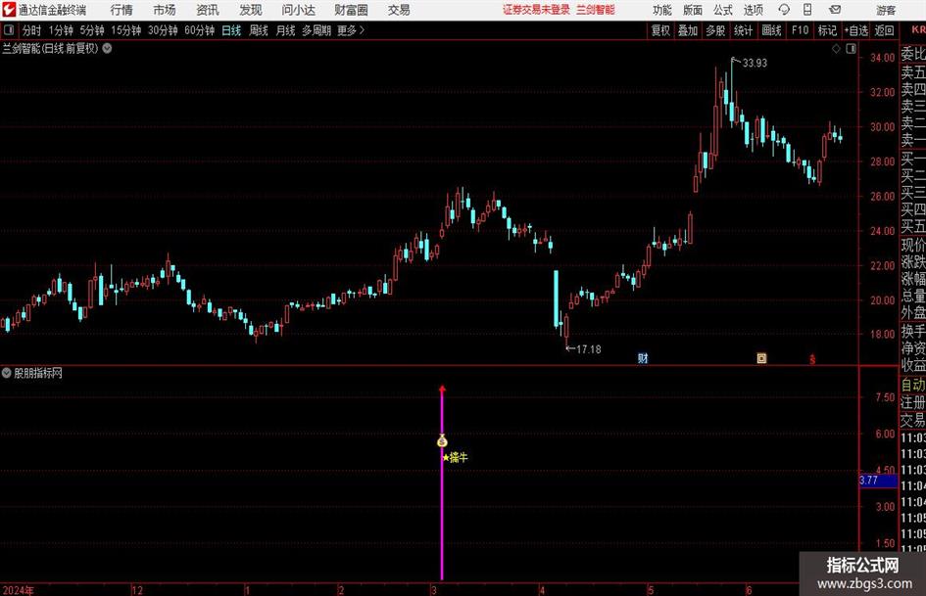
Task: Click the 兰剑智能 red stock name link
Action: (596, 10)
